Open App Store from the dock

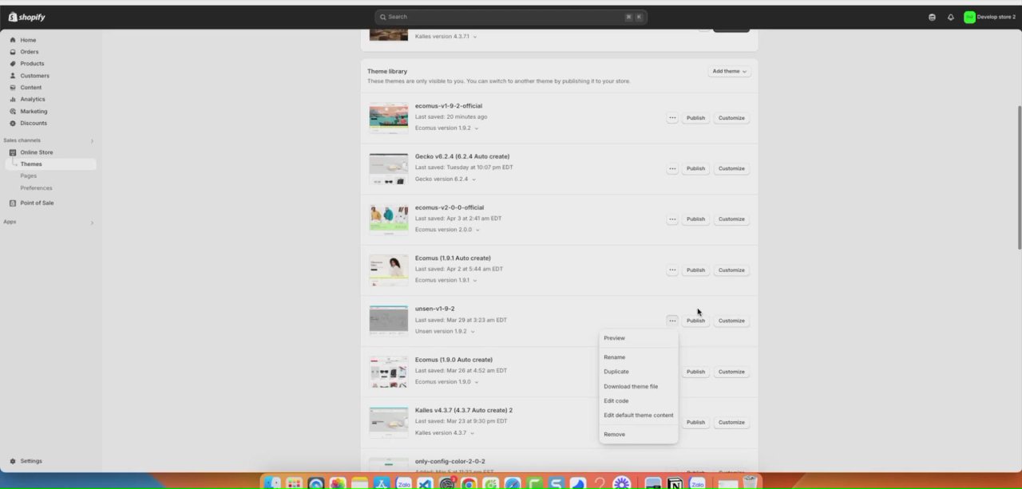pos(382,483)
